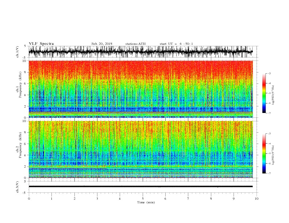Click the "6" kHz tick on the ch.2 frequency axis
This screenshot has width=289, height=223.
tap(25, 144)
